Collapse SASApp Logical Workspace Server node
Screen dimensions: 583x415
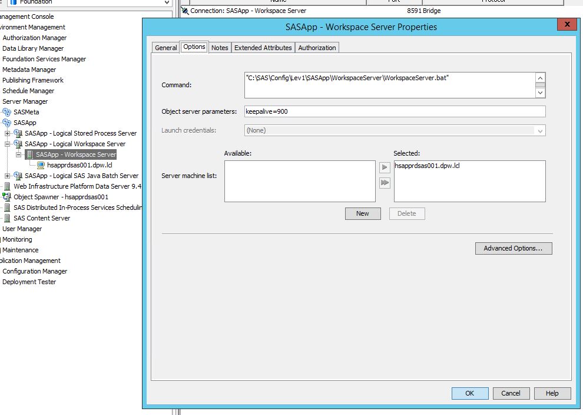[7, 144]
